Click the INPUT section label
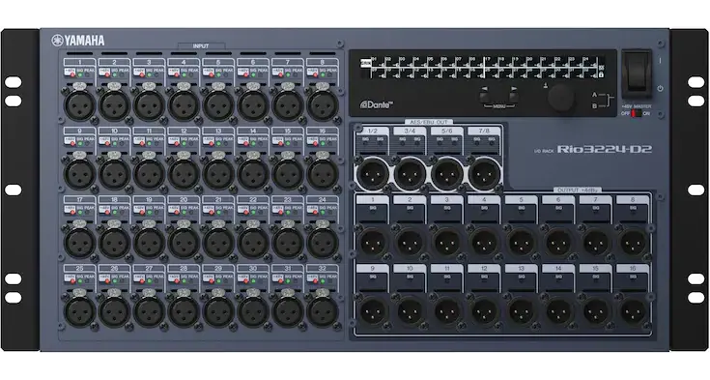The image size is (710, 380). point(201,45)
